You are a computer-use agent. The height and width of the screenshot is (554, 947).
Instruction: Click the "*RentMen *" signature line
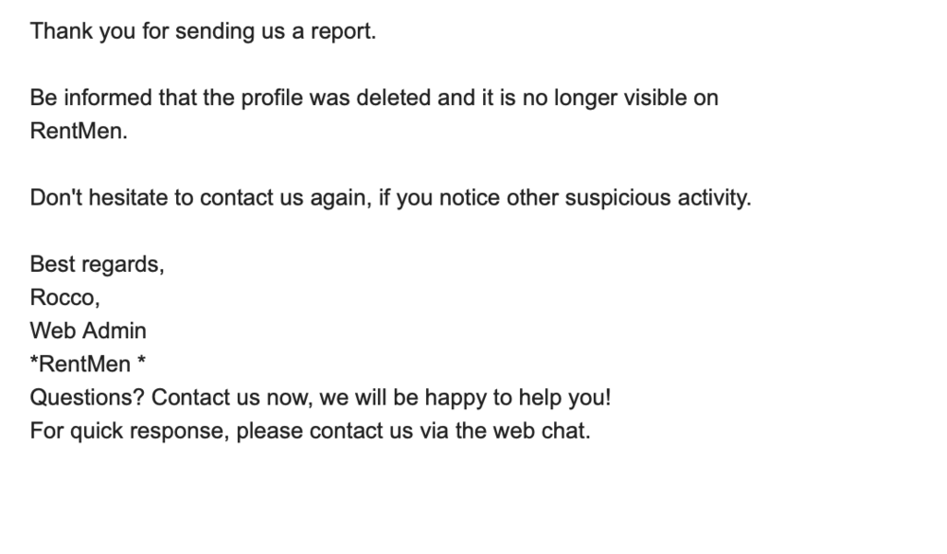[x=86, y=366]
